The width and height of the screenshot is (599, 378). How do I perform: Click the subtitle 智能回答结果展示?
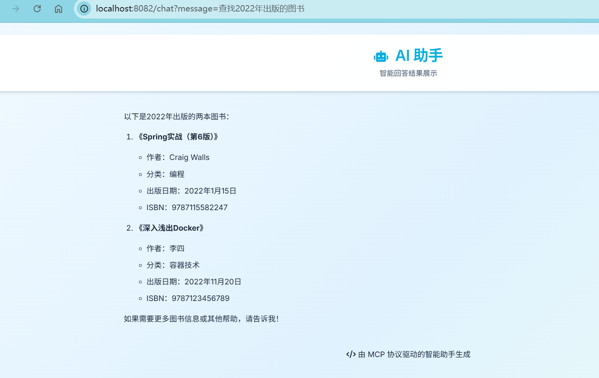click(x=408, y=73)
